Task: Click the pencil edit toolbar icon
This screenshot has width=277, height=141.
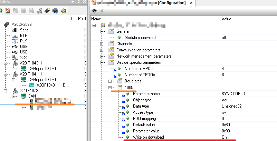Action: (63, 11)
